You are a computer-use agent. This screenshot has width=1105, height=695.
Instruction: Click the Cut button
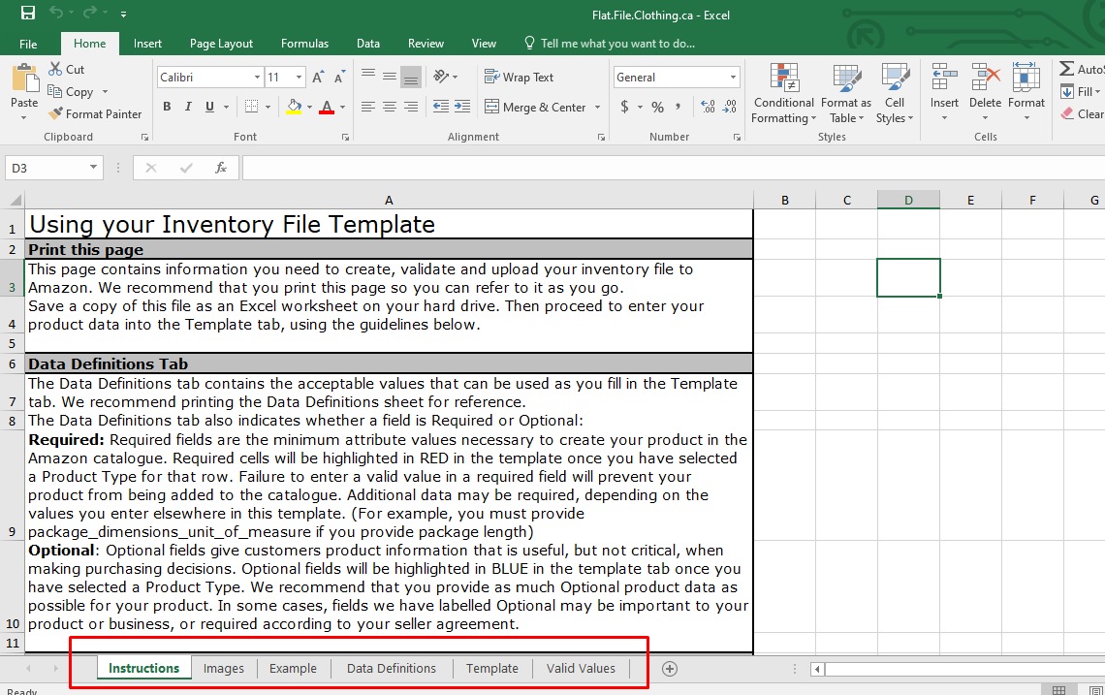pos(67,70)
